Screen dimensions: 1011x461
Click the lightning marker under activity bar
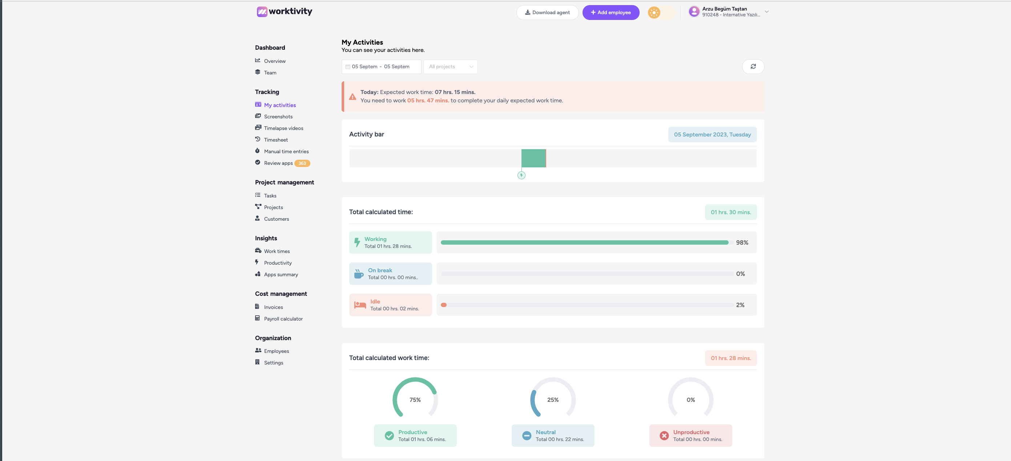[521, 175]
